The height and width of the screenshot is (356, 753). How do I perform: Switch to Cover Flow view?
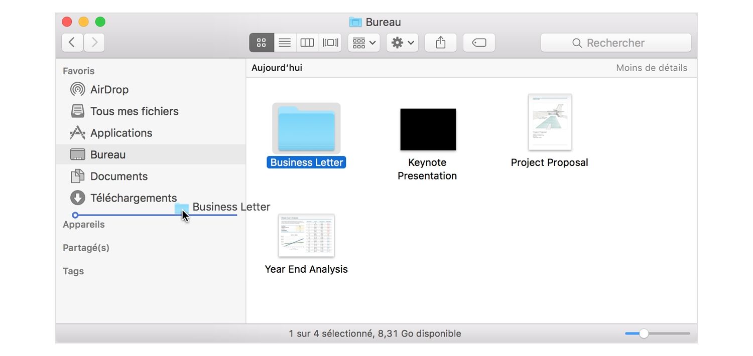point(330,43)
